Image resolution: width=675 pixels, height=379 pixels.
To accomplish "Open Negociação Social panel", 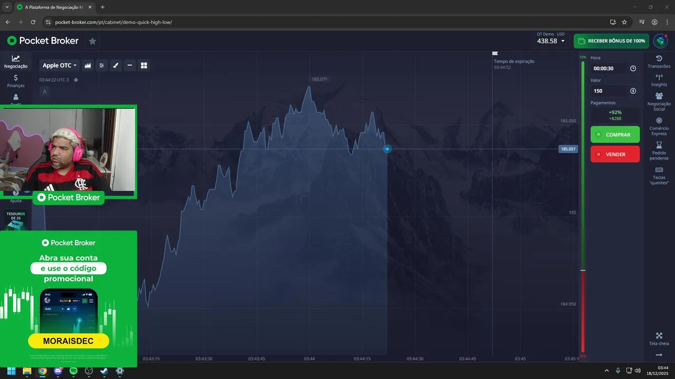I will [659, 102].
